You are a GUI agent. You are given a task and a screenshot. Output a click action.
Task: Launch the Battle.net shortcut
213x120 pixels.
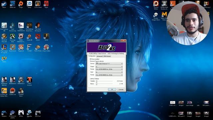click(x=13, y=4)
